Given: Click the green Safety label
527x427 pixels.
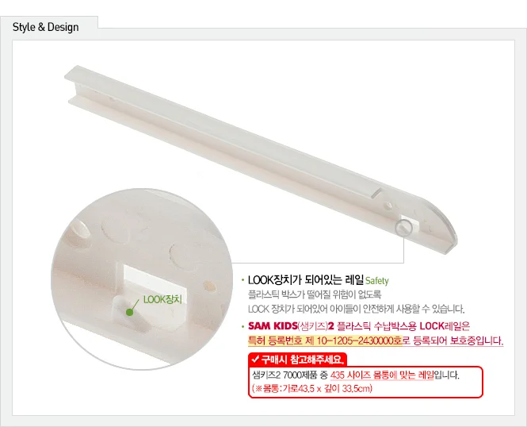Looking at the screenshot, I should click(x=376, y=281).
